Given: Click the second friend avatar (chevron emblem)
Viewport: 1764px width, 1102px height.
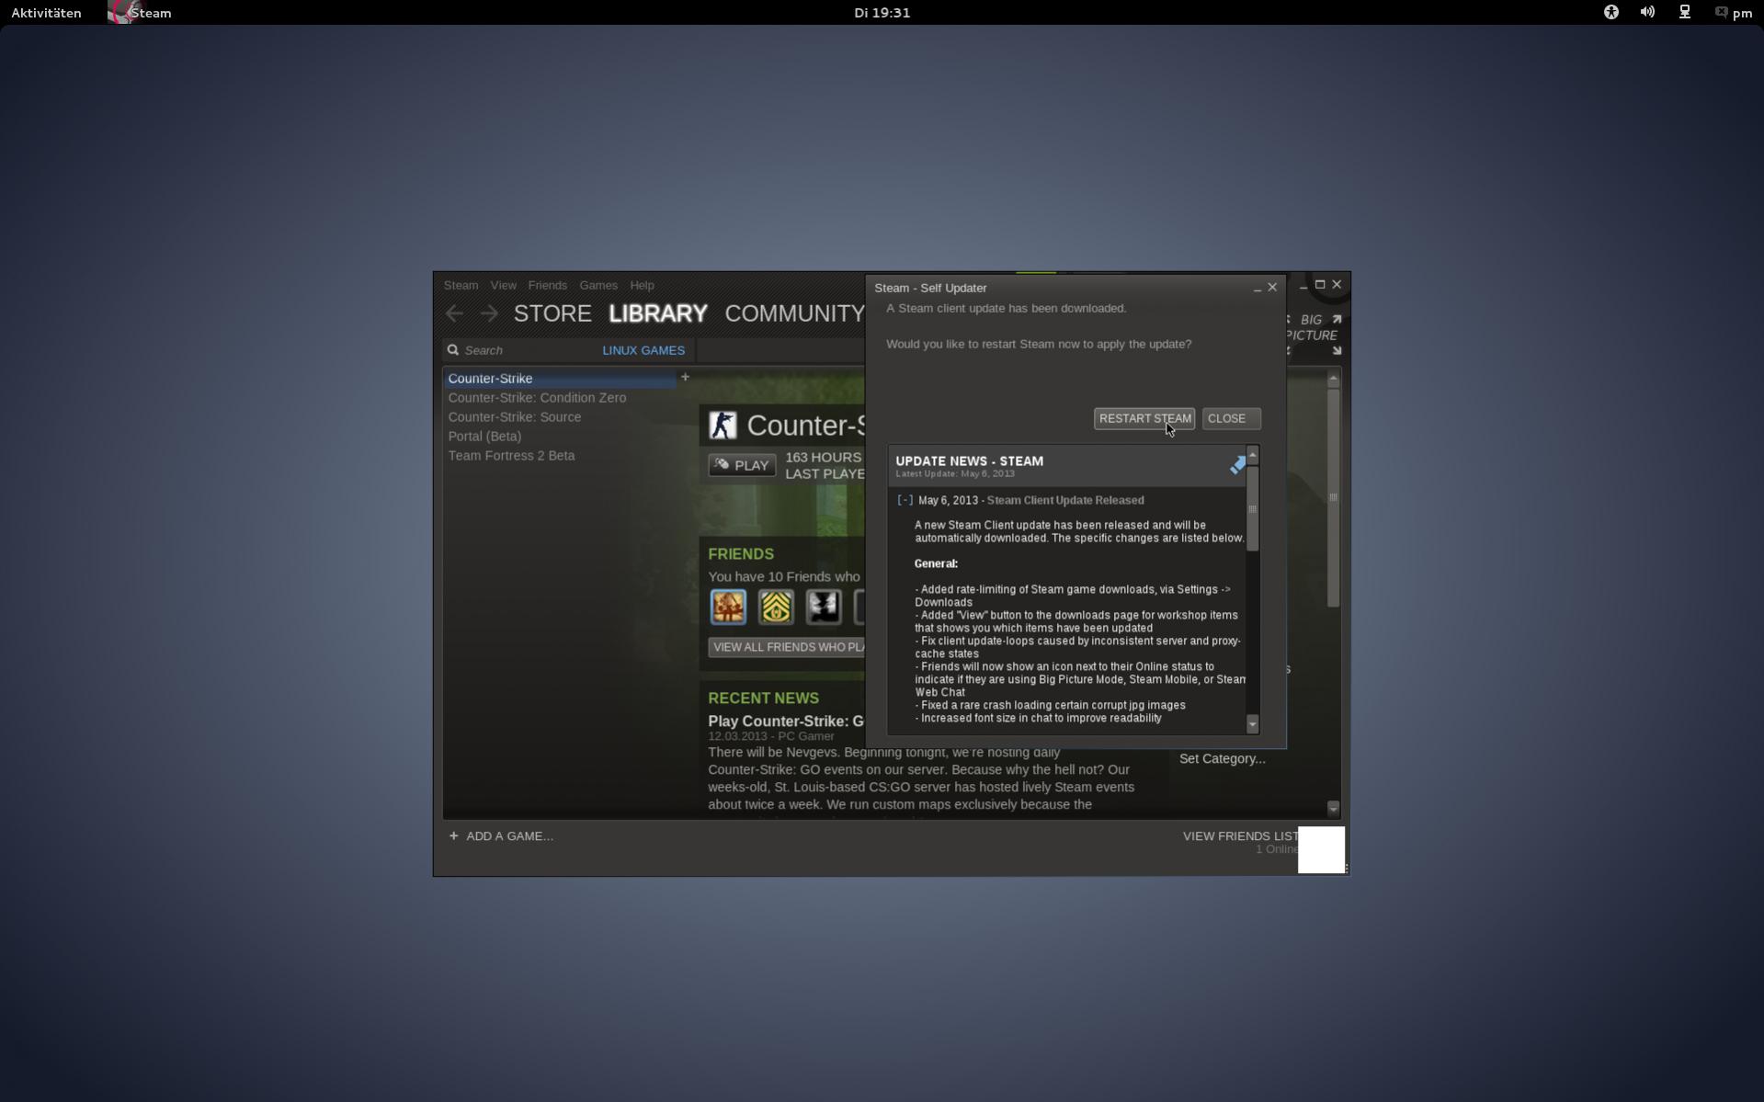Looking at the screenshot, I should (776, 608).
